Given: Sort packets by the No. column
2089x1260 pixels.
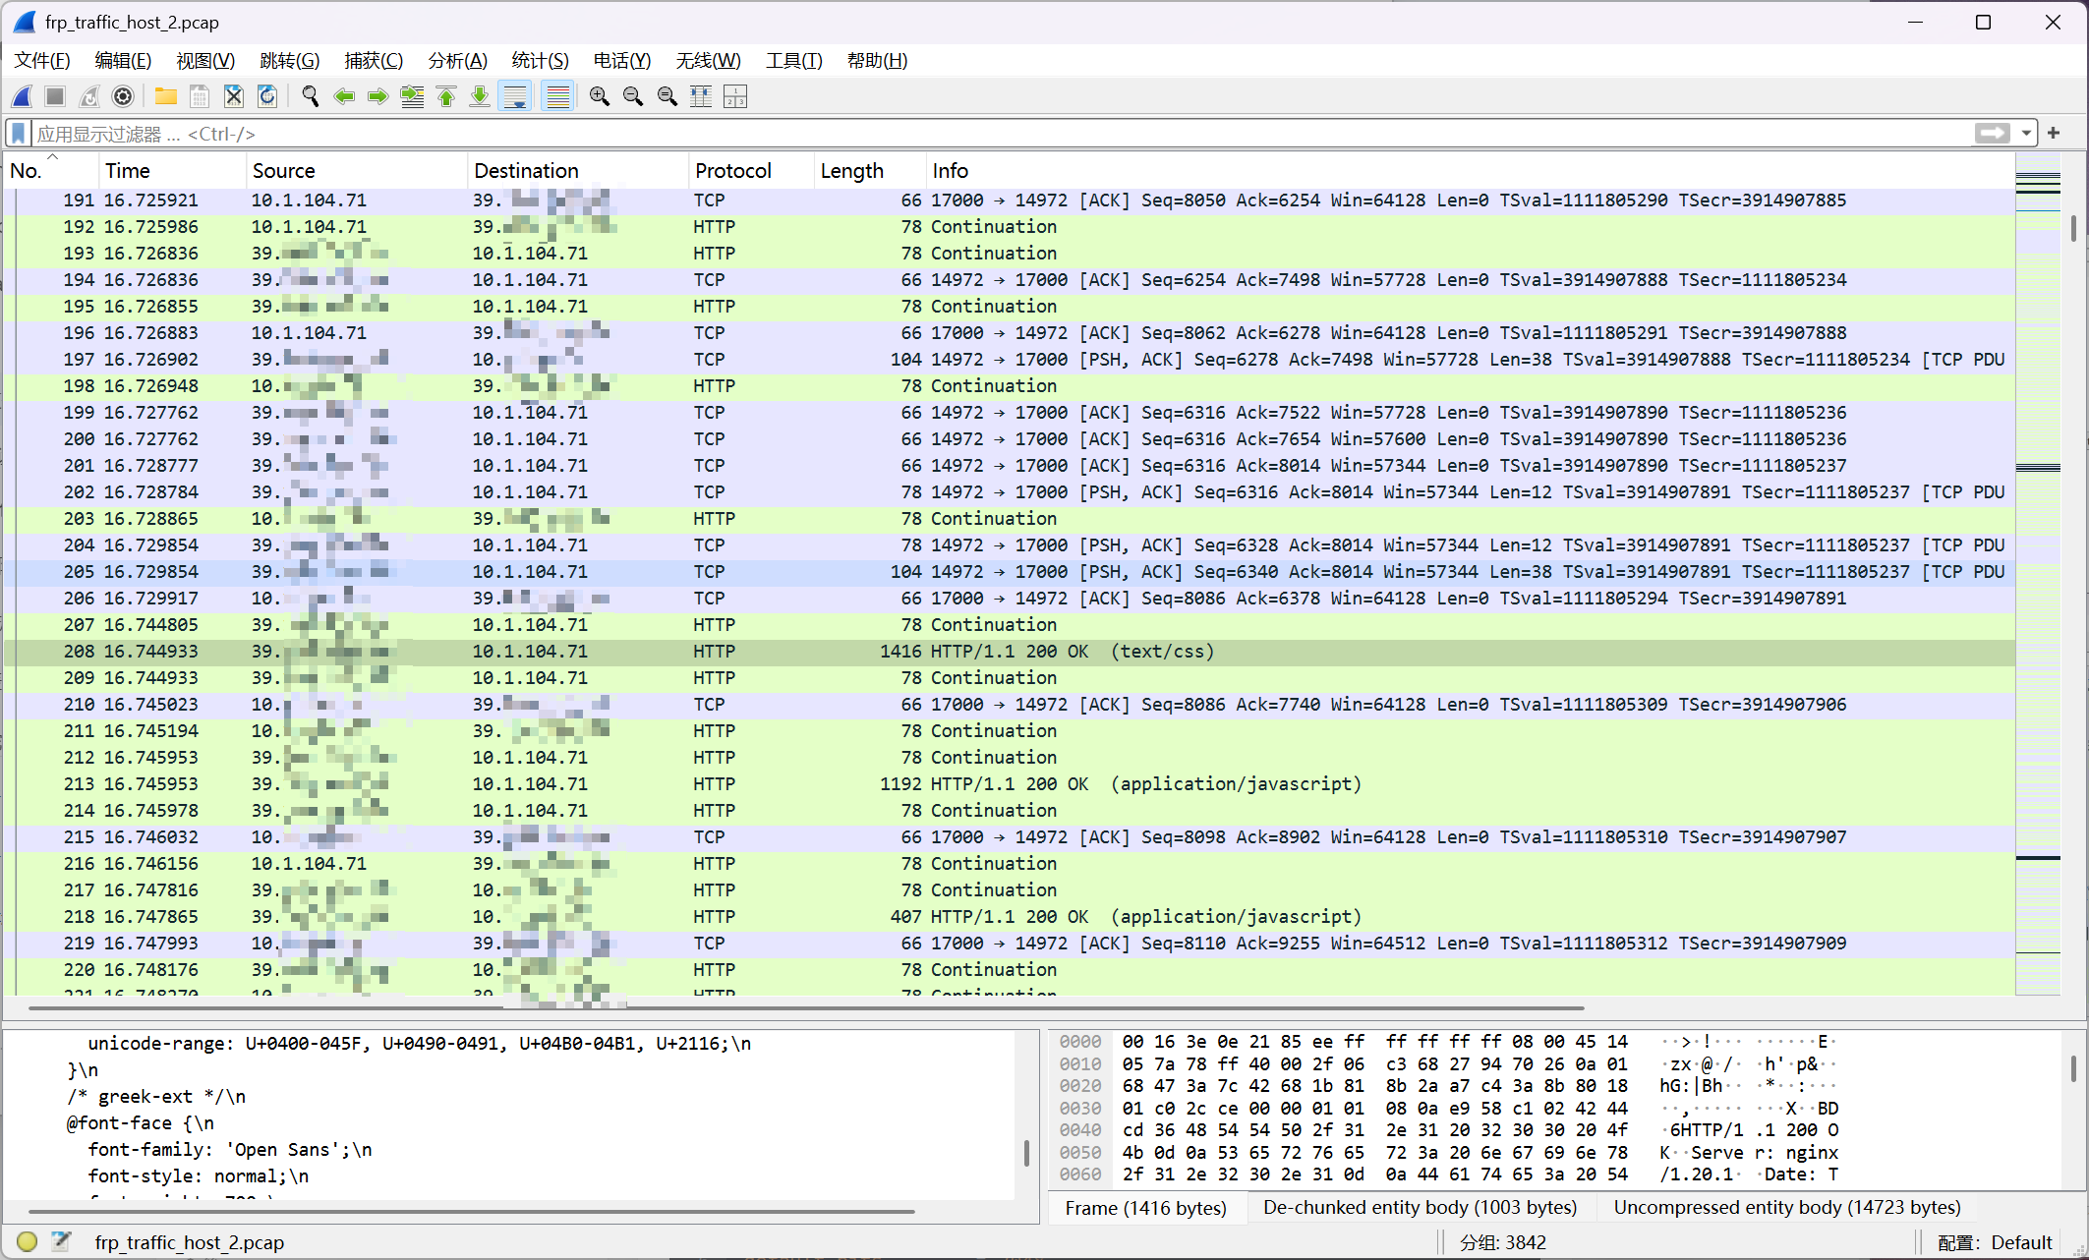Looking at the screenshot, I should click(x=51, y=171).
